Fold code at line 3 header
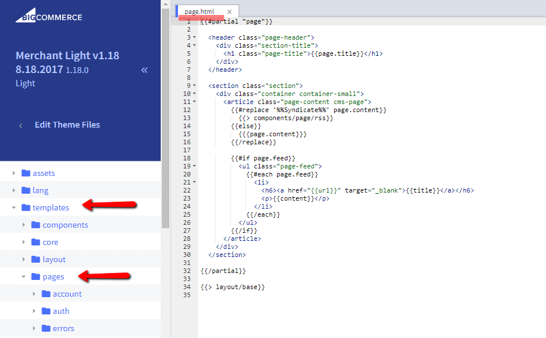Image resolution: width=546 pixels, height=338 pixels. (195, 37)
